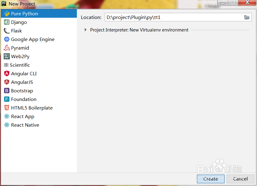Select React Native project type

click(x=39, y=125)
